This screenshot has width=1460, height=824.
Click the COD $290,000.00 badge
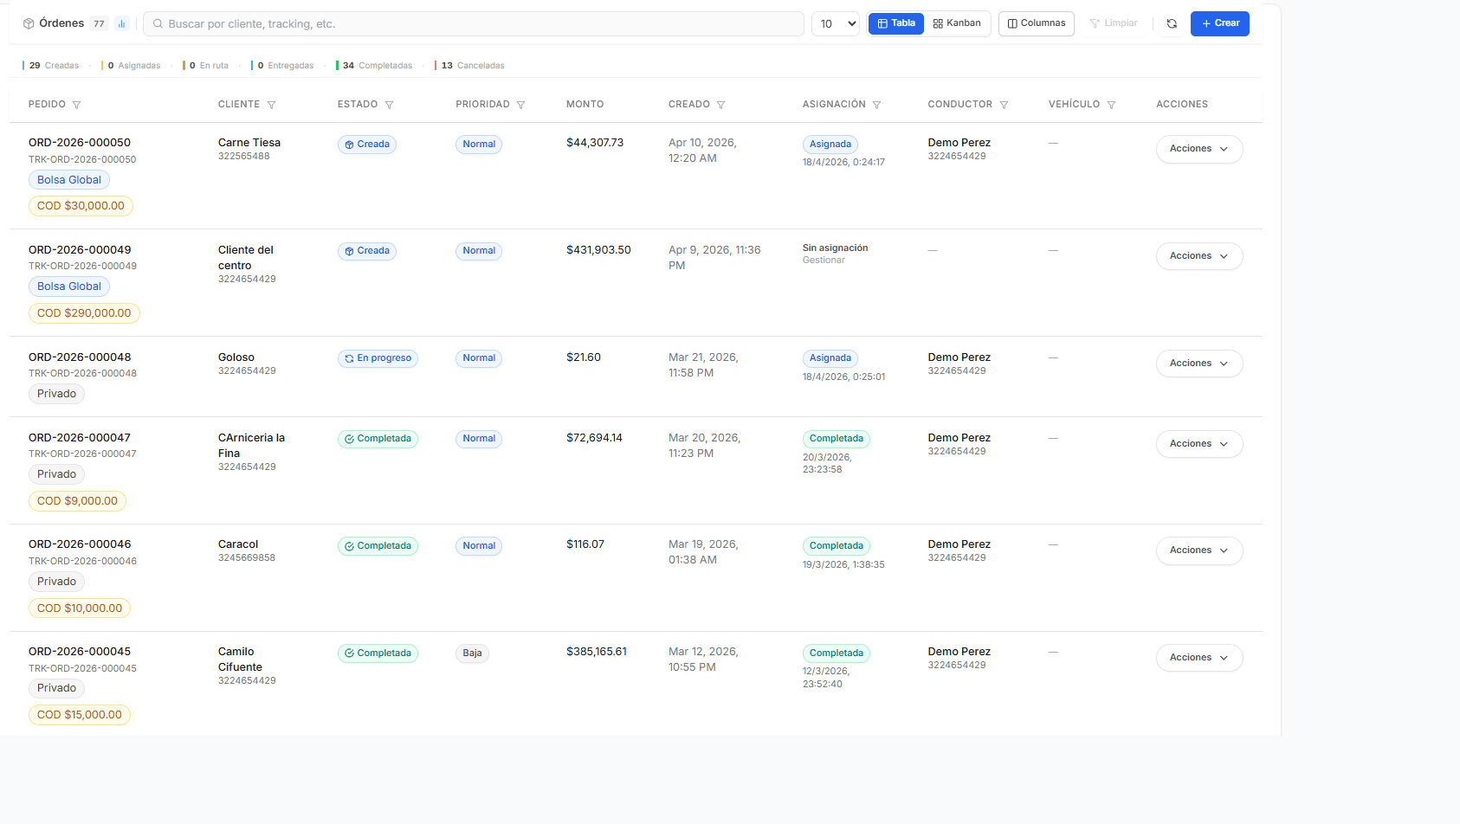(84, 313)
